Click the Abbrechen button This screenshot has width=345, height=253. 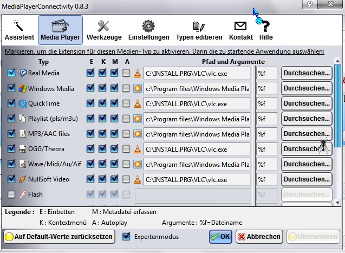[x=259, y=236]
